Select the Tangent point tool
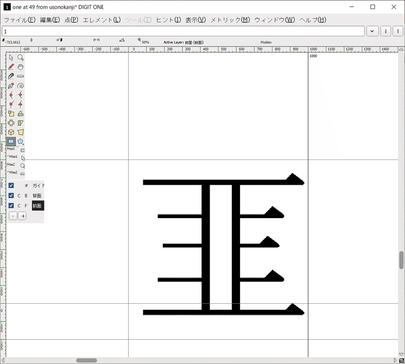Viewport: 405px width, 364px height. [x=20, y=104]
